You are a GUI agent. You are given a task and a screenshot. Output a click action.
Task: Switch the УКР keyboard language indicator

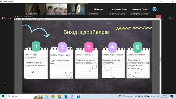[158, 96]
